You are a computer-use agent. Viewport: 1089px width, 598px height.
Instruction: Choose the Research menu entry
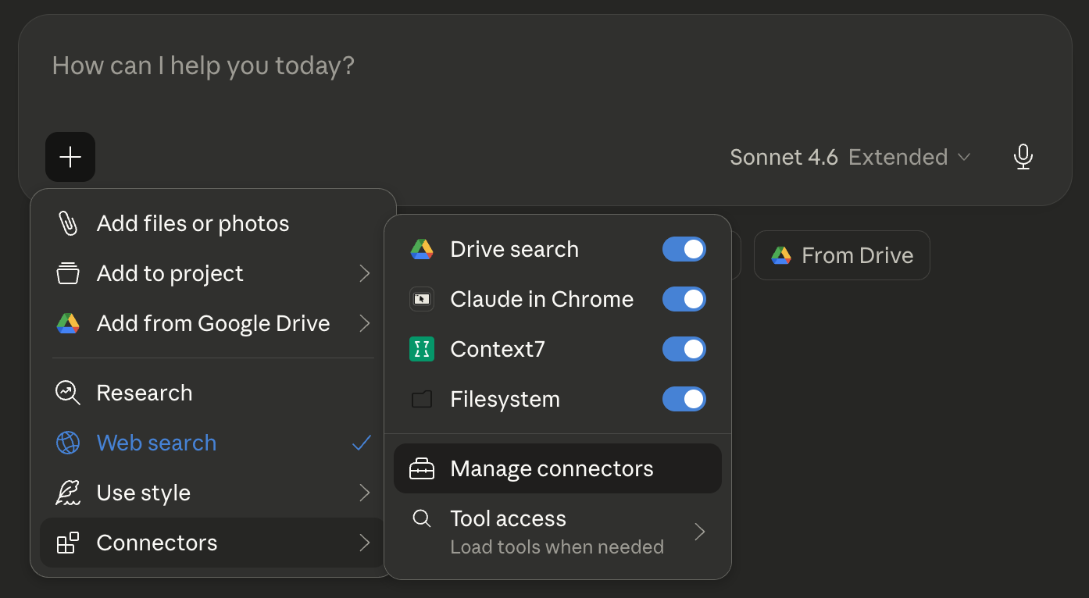click(x=212, y=393)
